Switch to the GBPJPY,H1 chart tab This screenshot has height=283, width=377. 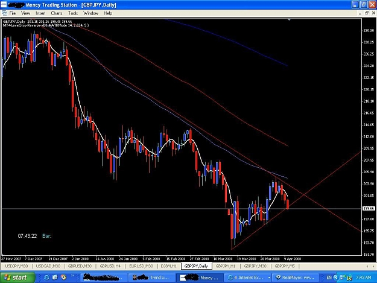(225, 266)
